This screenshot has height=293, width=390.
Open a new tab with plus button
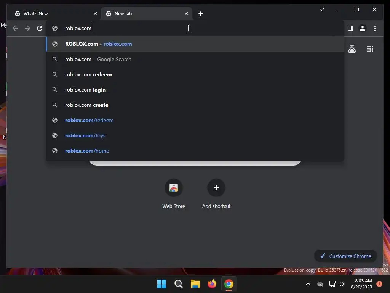(201, 14)
